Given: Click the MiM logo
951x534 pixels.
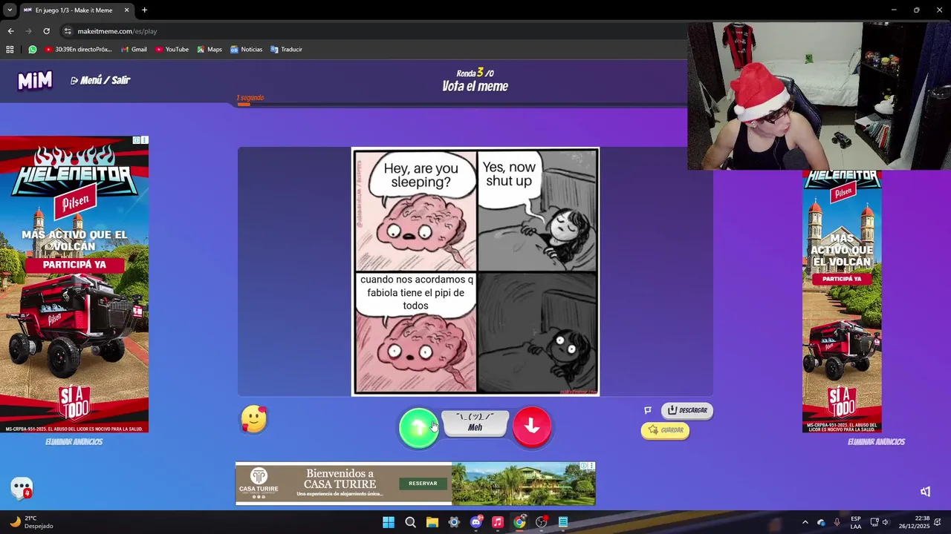Looking at the screenshot, I should (x=35, y=80).
